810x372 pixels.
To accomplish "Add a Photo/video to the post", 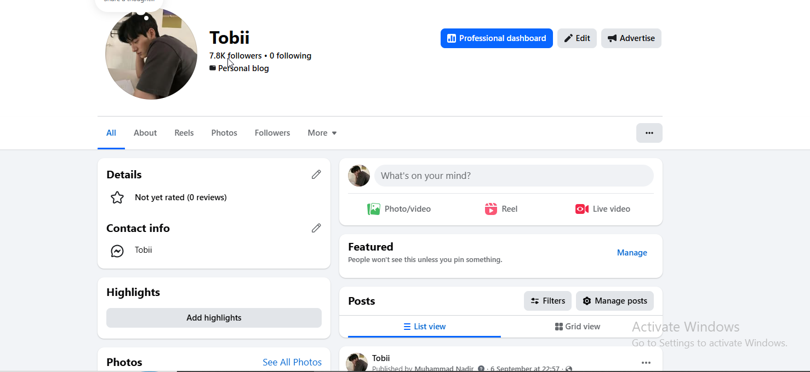I will coord(399,209).
